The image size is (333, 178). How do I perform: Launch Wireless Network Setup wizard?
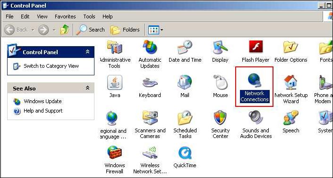[150, 160]
